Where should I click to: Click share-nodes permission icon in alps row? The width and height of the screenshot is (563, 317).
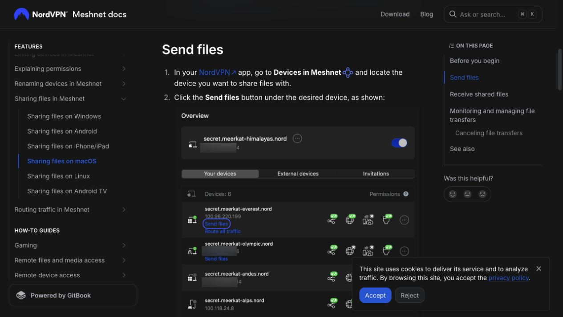click(332, 304)
